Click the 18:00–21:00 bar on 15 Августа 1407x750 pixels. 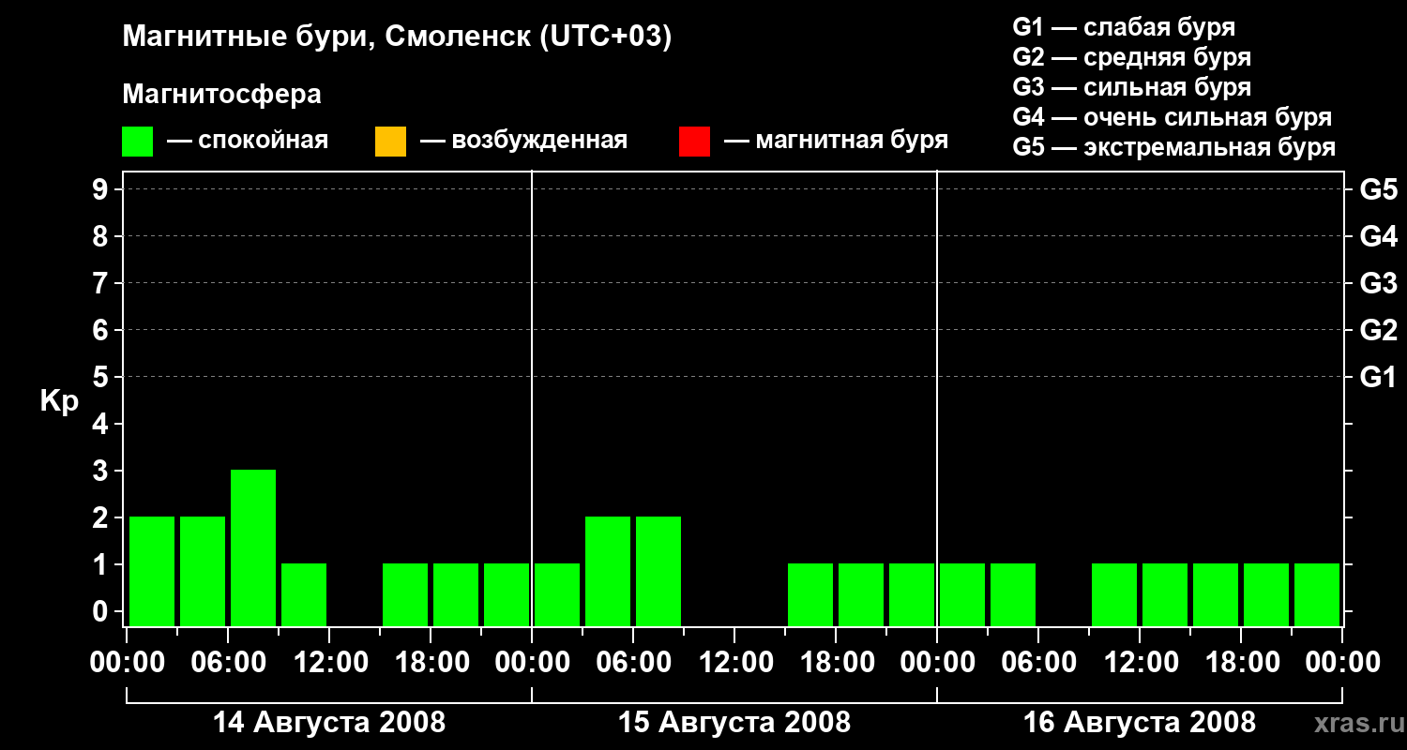click(x=861, y=594)
